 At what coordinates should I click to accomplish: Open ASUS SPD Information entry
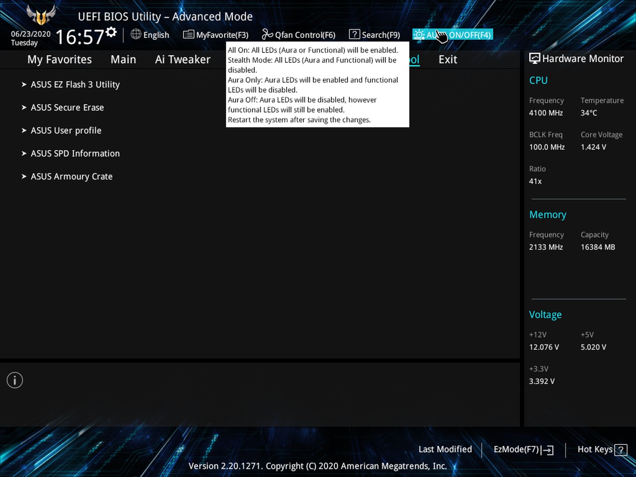[x=75, y=153]
